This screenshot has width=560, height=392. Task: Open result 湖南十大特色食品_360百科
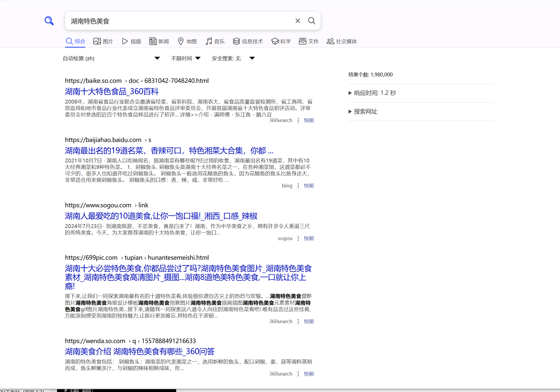pyautogui.click(x=112, y=92)
